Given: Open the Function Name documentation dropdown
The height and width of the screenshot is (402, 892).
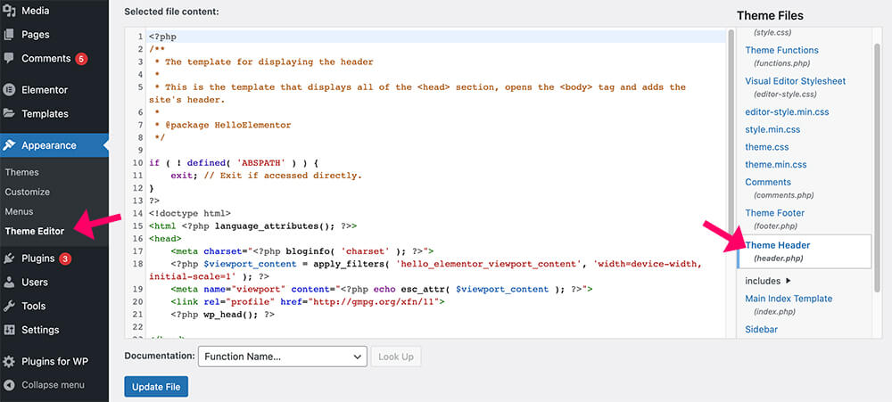Looking at the screenshot, I should pyautogui.click(x=282, y=357).
